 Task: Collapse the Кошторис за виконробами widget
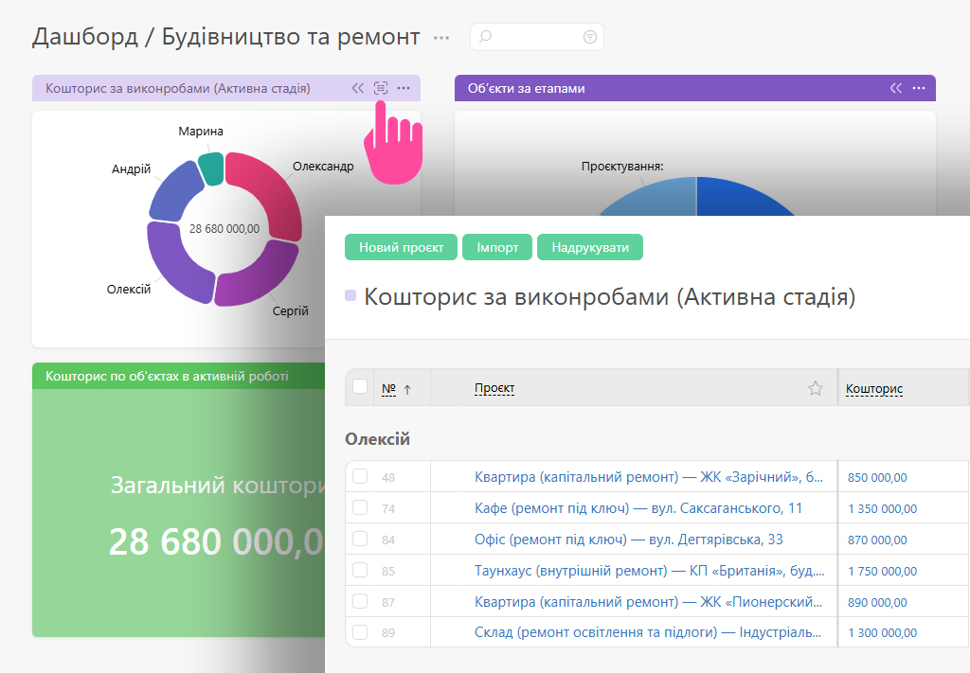pyautogui.click(x=357, y=88)
